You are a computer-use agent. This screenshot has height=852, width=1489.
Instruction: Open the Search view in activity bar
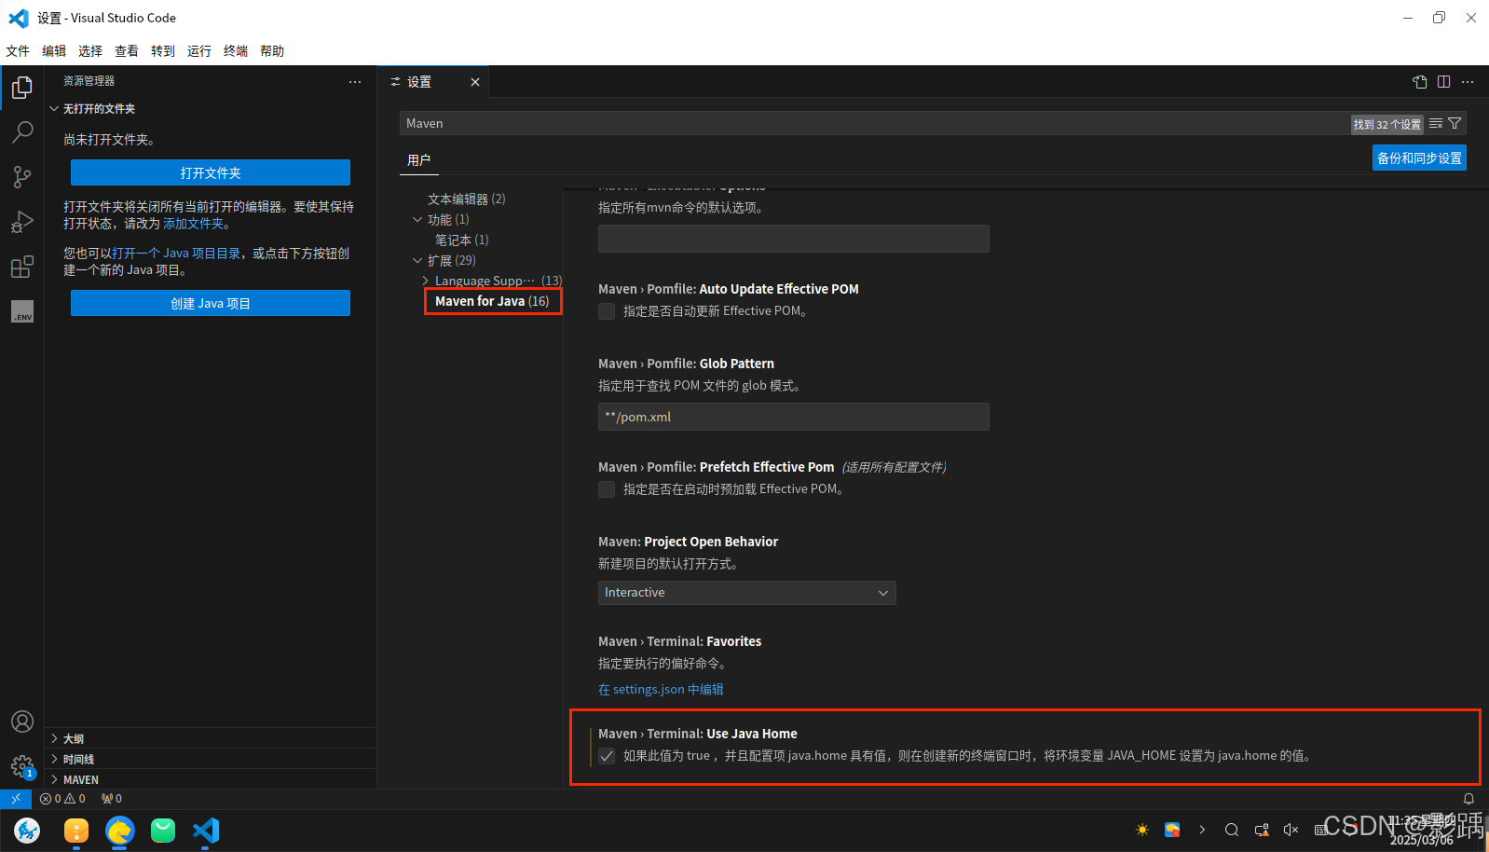22,132
